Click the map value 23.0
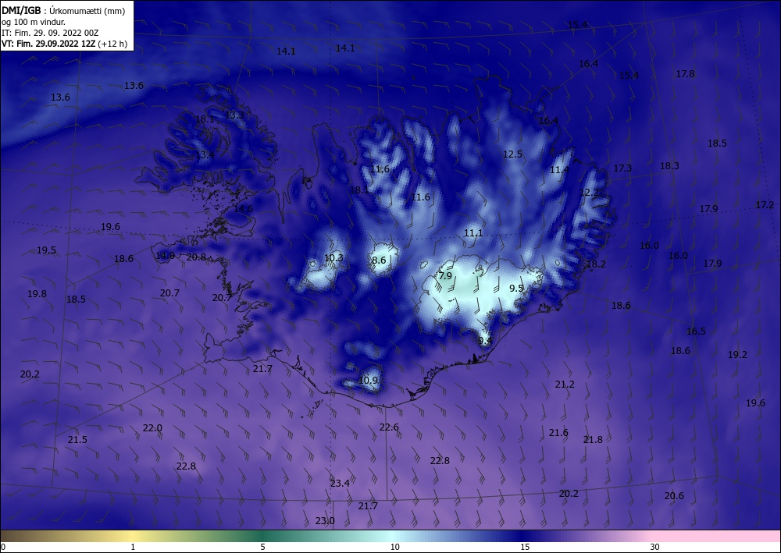The width and height of the screenshot is (781, 553). (x=325, y=521)
